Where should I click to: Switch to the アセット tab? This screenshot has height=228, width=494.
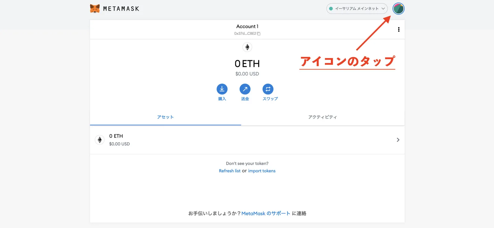(165, 117)
